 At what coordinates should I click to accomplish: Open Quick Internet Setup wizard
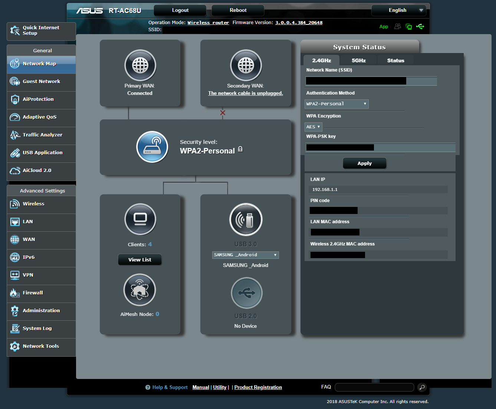[x=41, y=31]
